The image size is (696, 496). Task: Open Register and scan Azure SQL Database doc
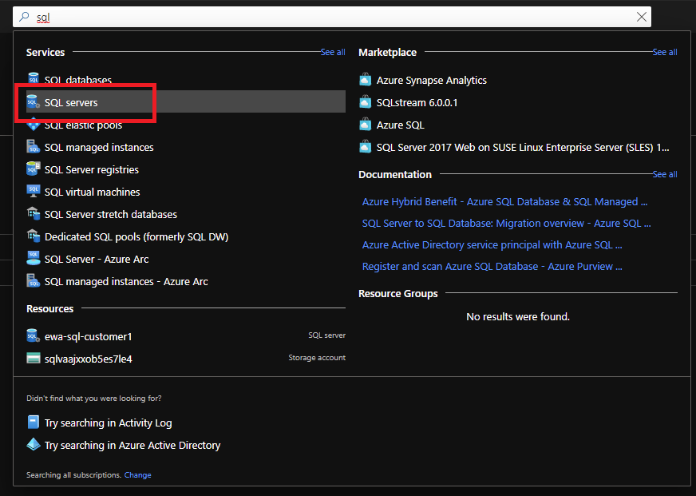[x=492, y=267]
